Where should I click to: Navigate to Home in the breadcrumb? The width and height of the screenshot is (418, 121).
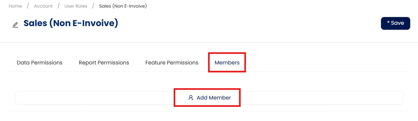pyautogui.click(x=15, y=6)
